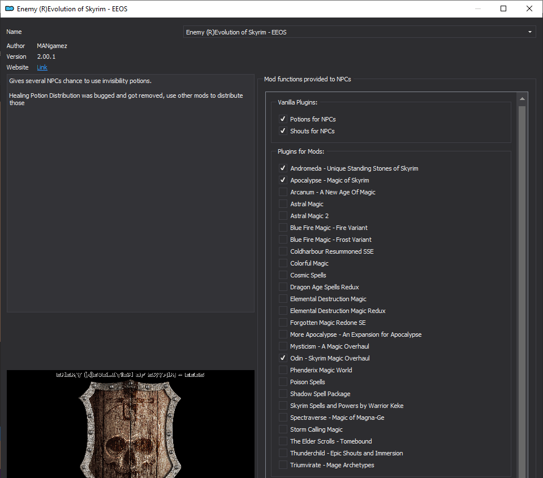The height and width of the screenshot is (478, 543).
Task: Click the version value 2.00.1
Action: click(x=46, y=57)
